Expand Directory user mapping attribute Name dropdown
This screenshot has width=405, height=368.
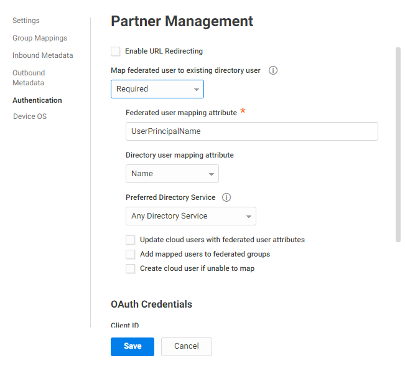point(172,174)
